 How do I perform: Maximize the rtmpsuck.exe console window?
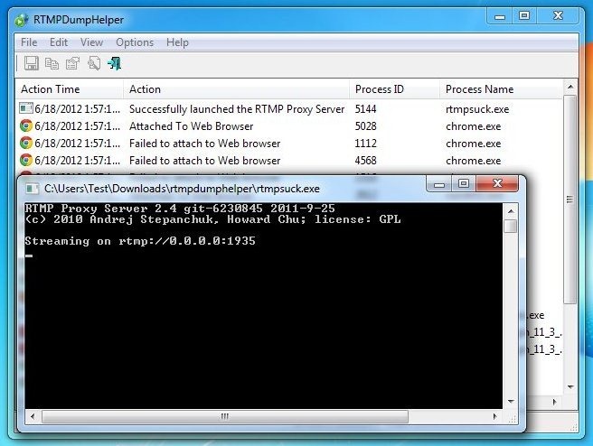click(464, 184)
